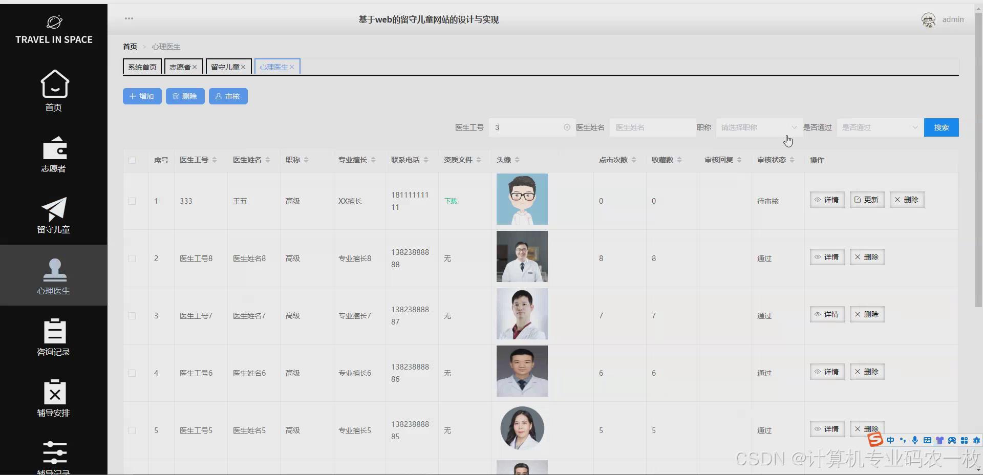
Task: Click the 搜索 search button
Action: [x=941, y=127]
